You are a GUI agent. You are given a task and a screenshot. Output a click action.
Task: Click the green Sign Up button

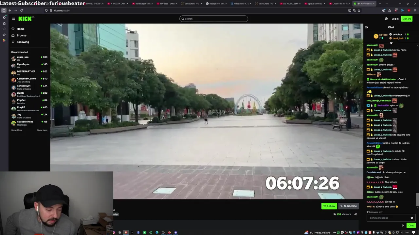pos(407,19)
